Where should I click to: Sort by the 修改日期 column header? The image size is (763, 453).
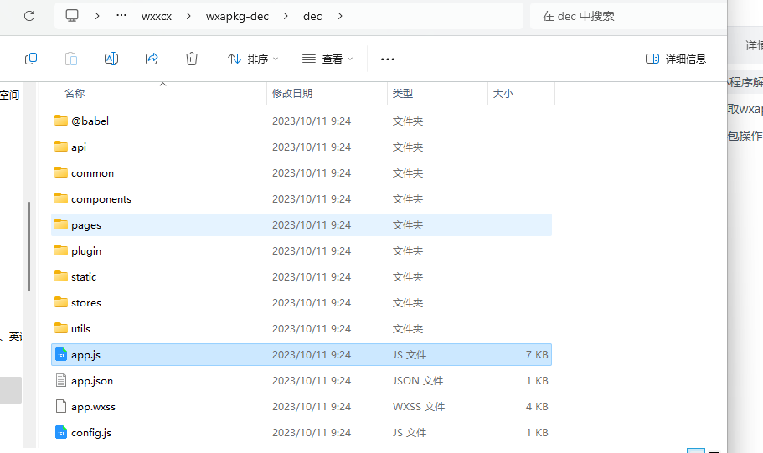[292, 94]
